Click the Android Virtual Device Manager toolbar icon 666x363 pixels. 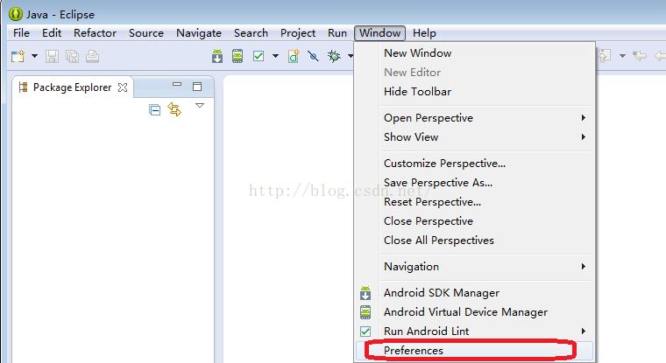[237, 56]
